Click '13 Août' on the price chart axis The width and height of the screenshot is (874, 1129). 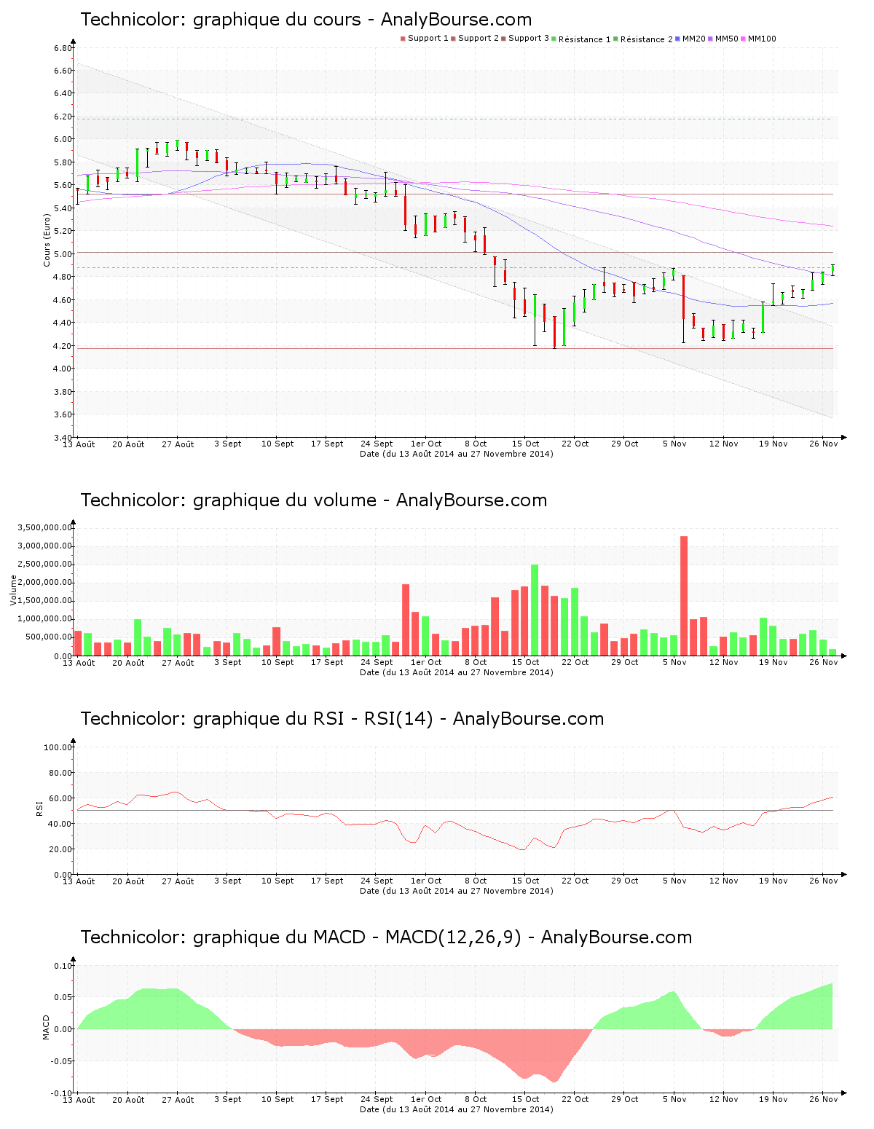(79, 444)
